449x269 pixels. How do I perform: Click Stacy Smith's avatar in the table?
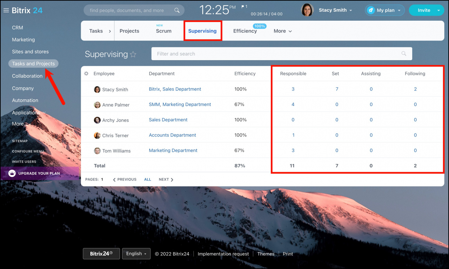pos(97,90)
